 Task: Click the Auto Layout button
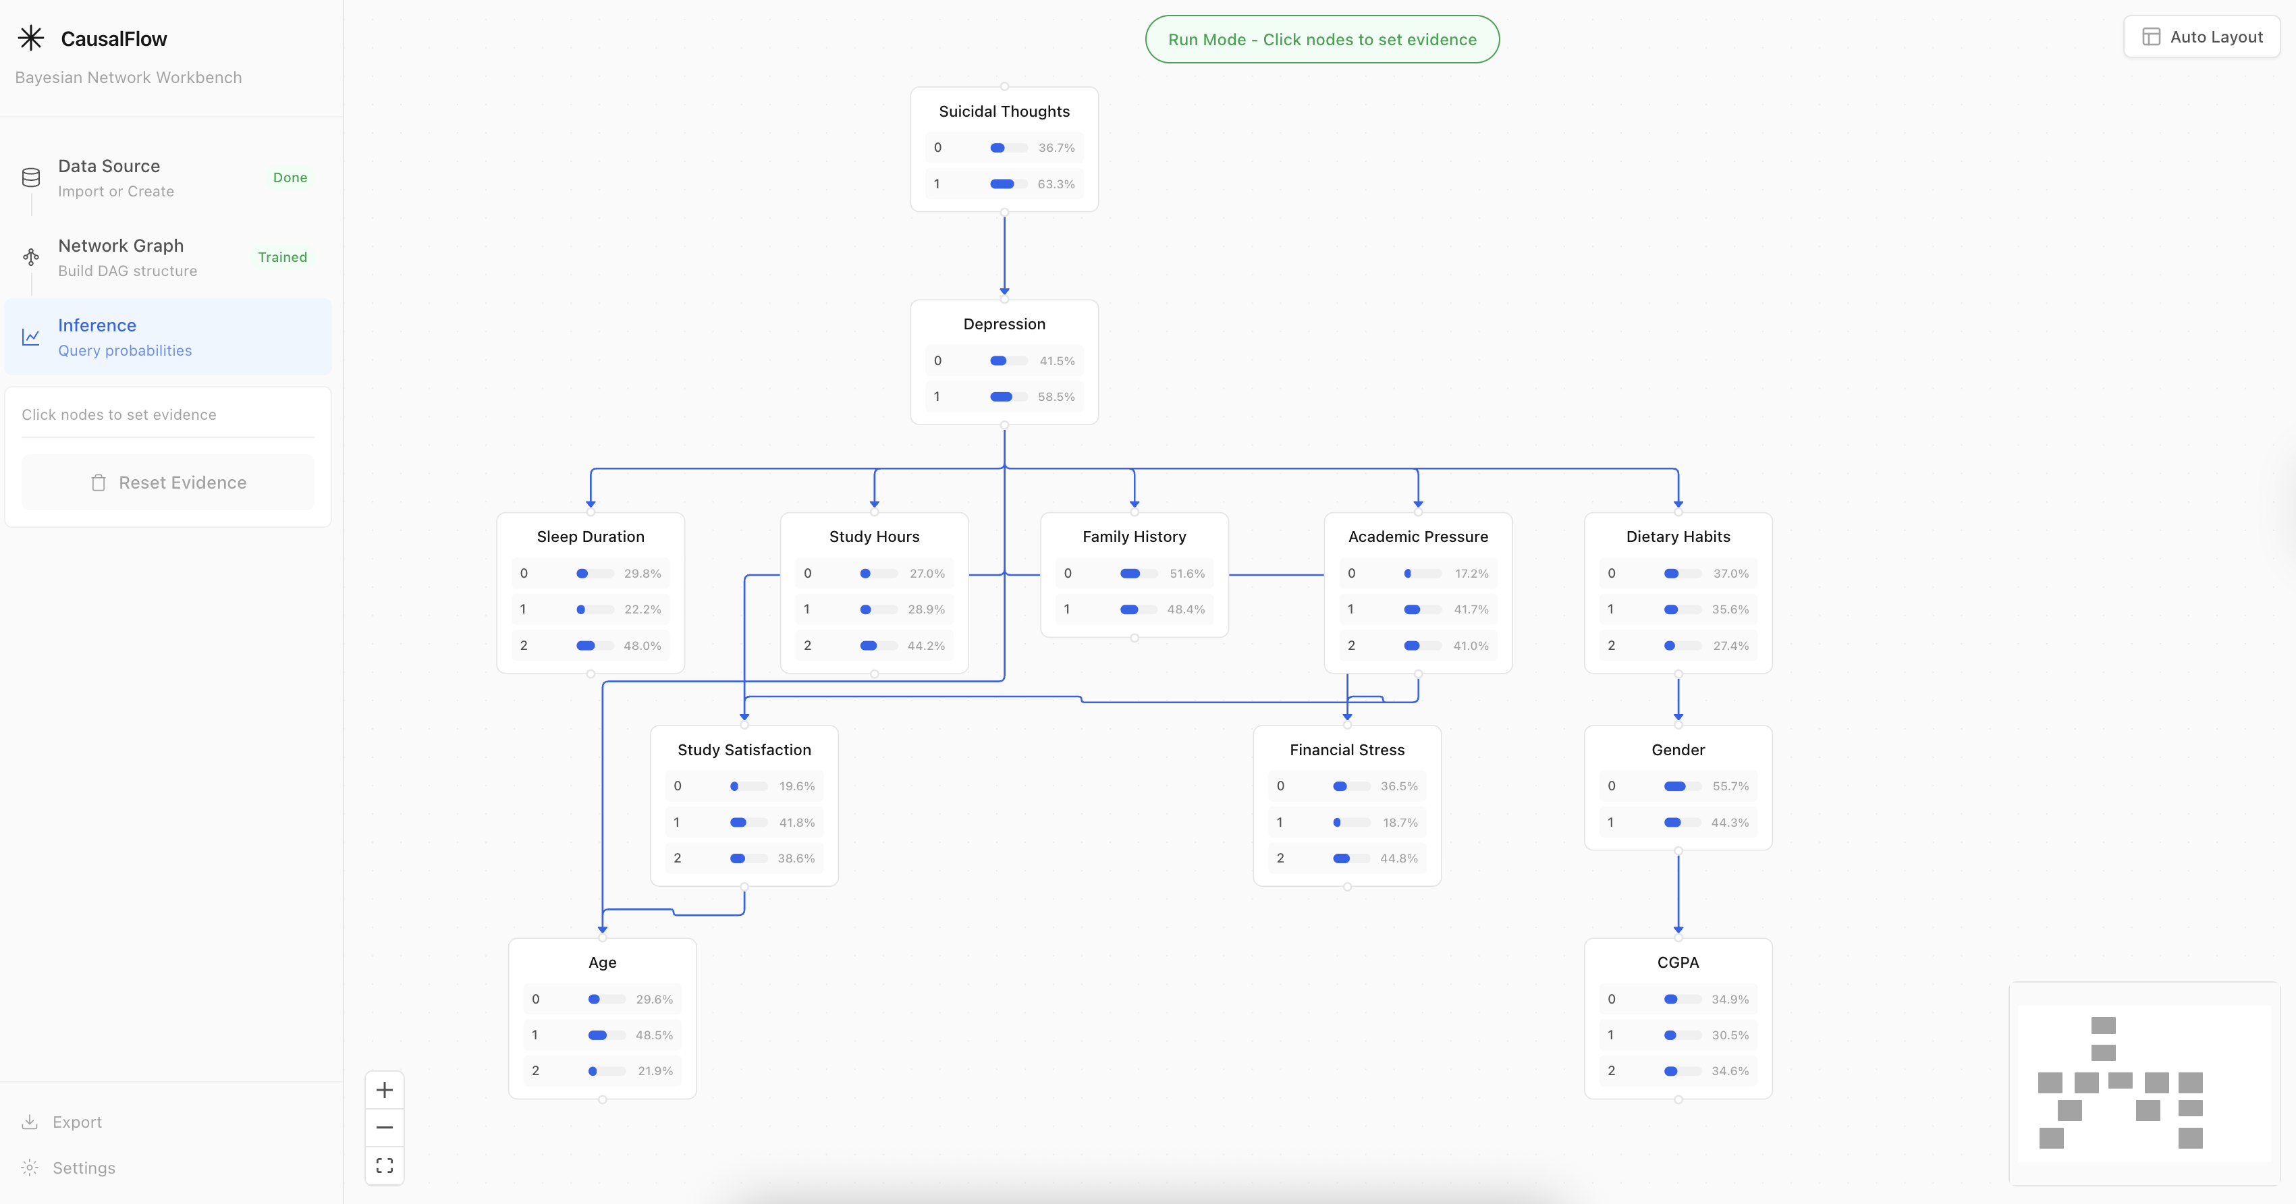2202,36
